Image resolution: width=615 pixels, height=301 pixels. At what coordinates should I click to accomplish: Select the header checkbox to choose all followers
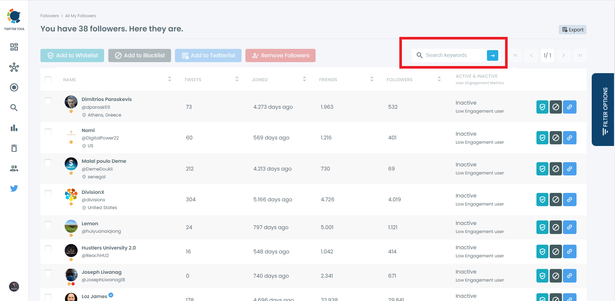(x=48, y=79)
